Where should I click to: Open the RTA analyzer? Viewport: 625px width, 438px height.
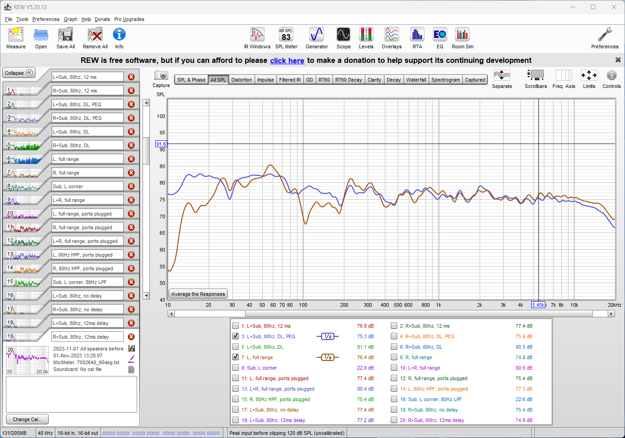[x=417, y=35]
